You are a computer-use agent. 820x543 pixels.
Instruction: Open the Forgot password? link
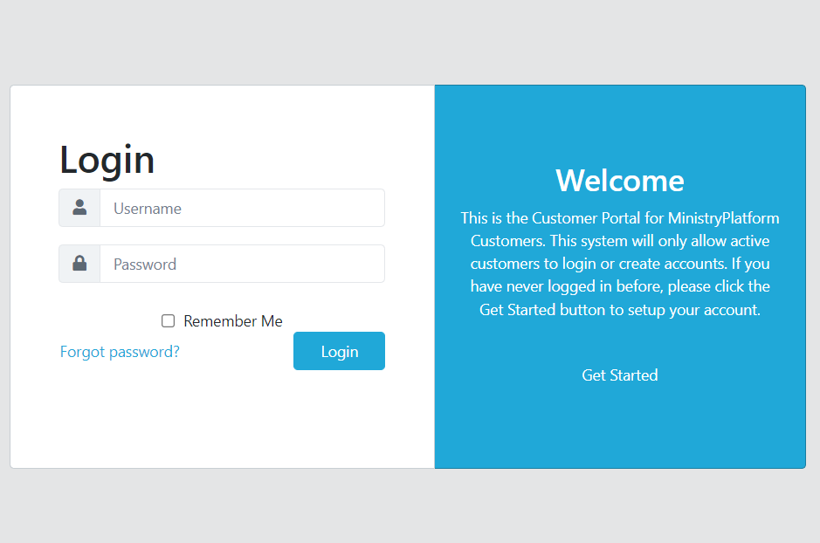[x=120, y=352]
